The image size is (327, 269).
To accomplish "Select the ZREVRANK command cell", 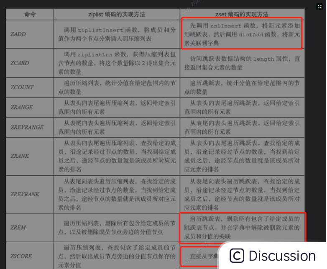I will 30,194.
